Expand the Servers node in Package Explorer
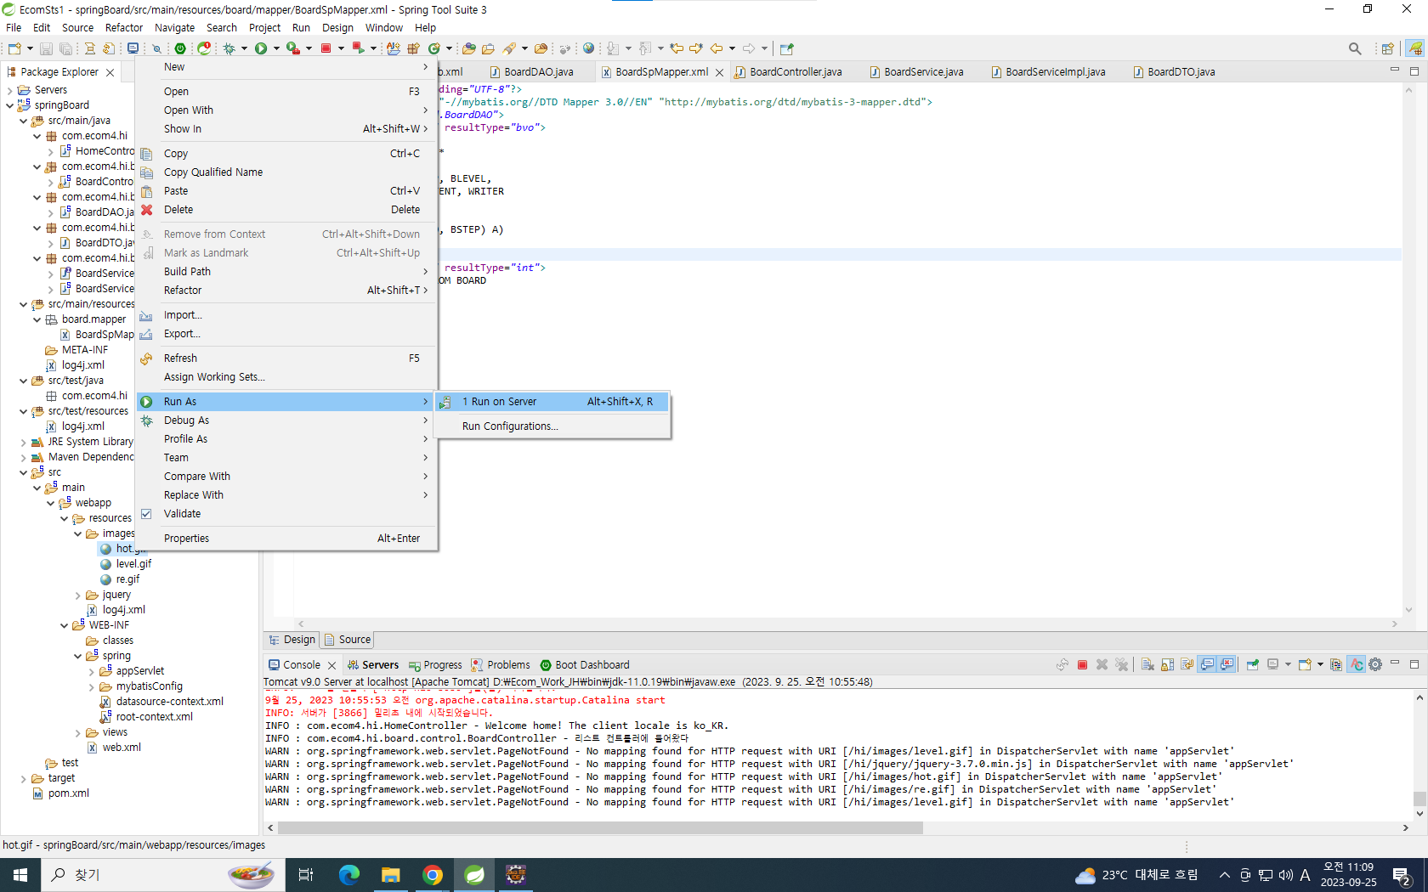The height and width of the screenshot is (892, 1428). point(9,90)
